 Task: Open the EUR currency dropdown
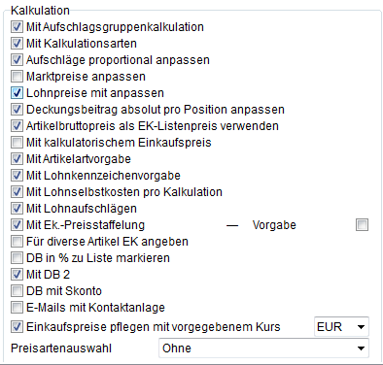tap(341, 327)
